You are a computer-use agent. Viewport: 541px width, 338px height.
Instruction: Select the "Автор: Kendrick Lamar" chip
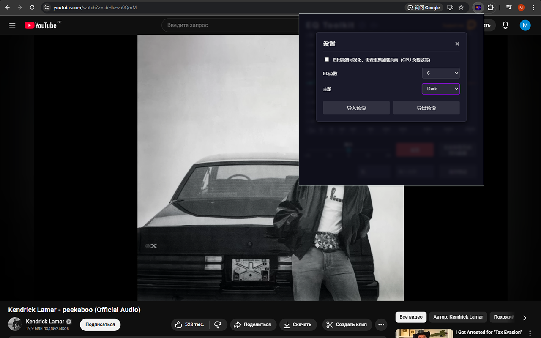pos(458,317)
